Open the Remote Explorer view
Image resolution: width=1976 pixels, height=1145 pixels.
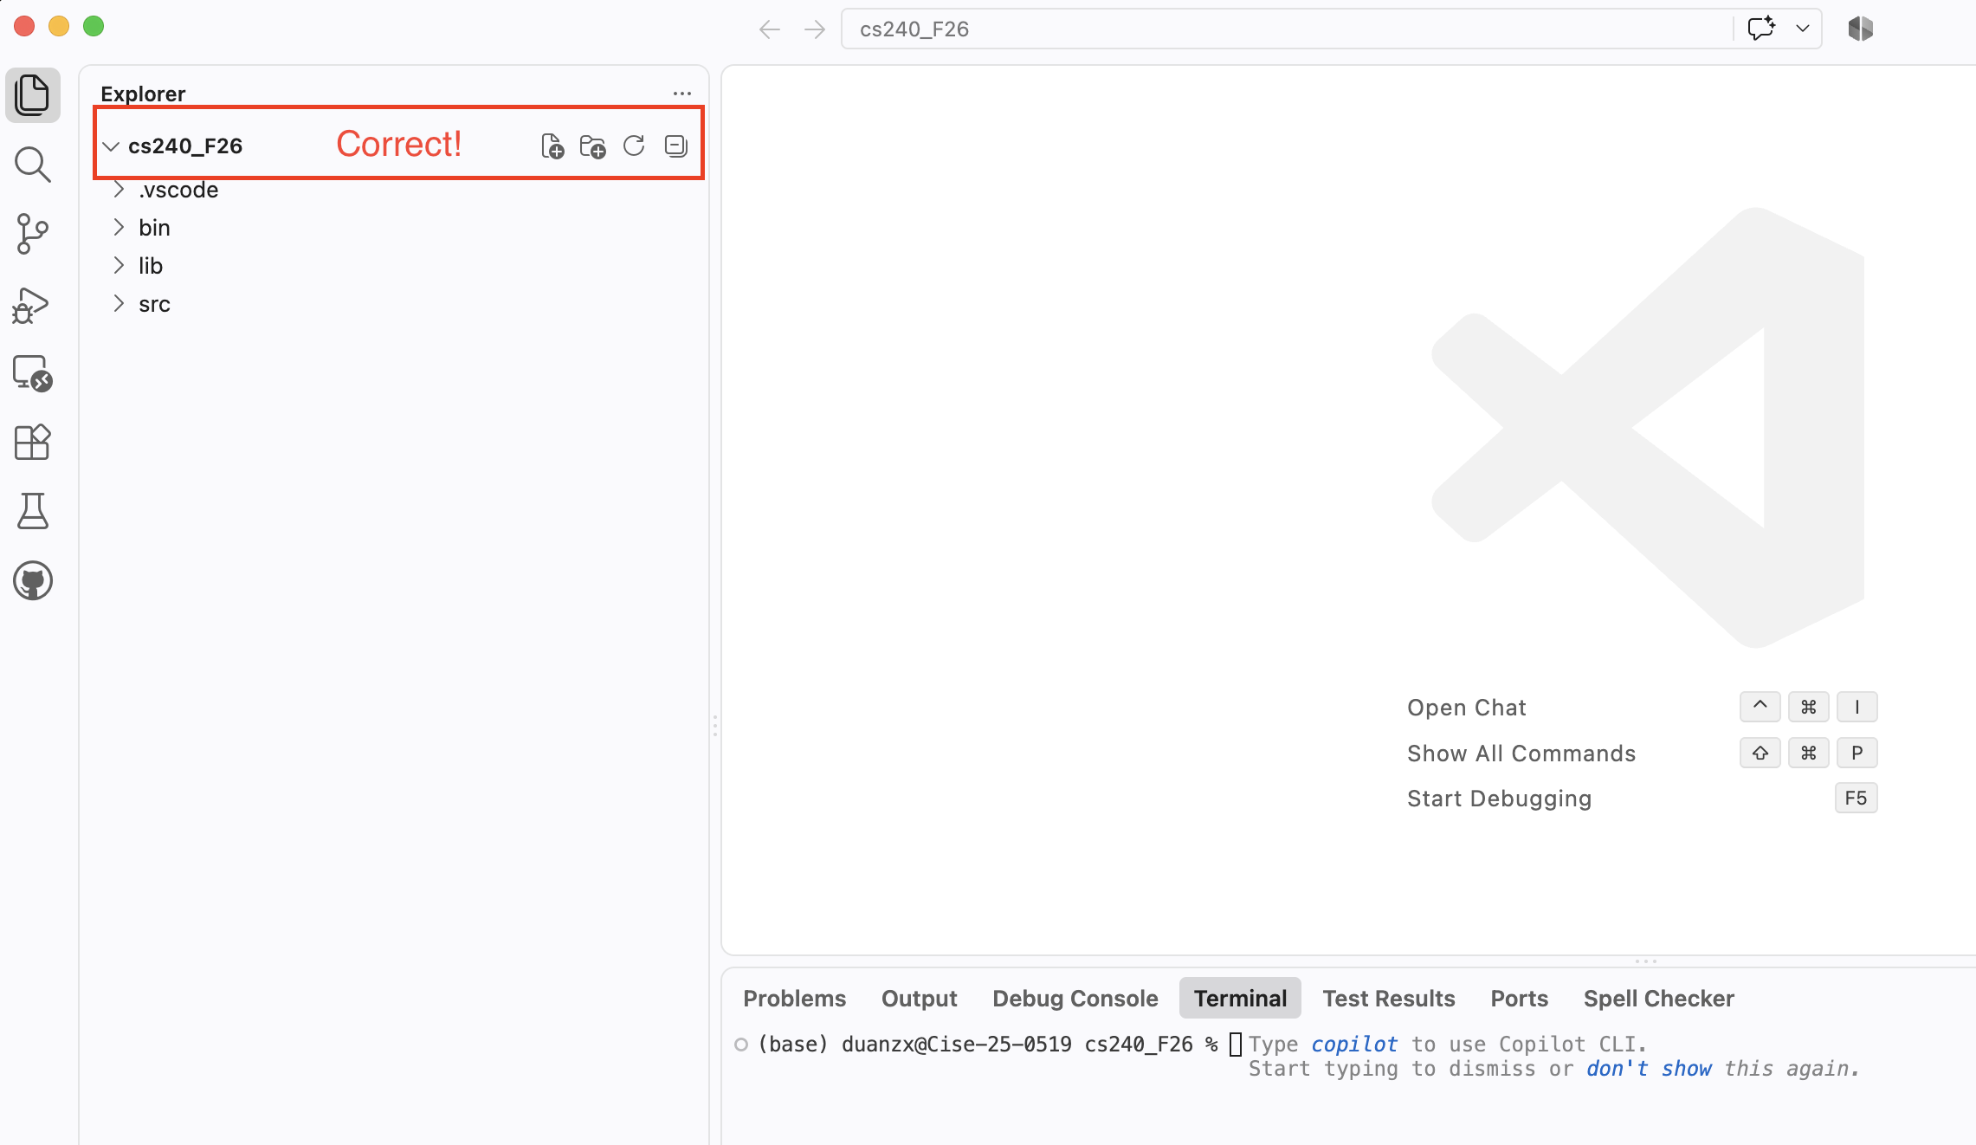pyautogui.click(x=33, y=373)
